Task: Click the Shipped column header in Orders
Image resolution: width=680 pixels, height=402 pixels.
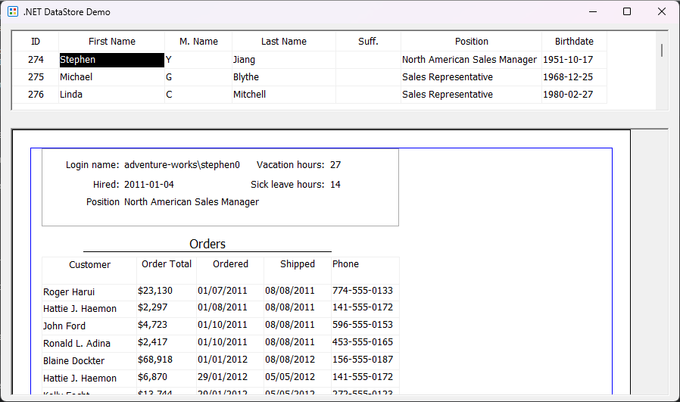Action: (297, 264)
